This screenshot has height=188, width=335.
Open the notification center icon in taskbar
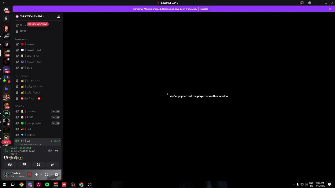(329, 185)
